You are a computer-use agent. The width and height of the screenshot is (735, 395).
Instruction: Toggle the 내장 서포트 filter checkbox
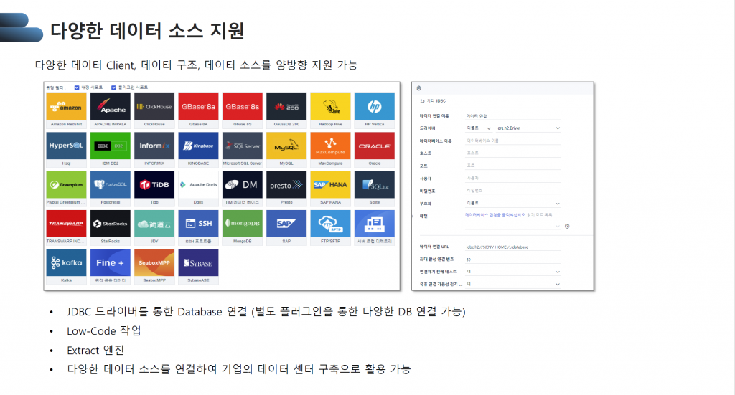tap(77, 87)
